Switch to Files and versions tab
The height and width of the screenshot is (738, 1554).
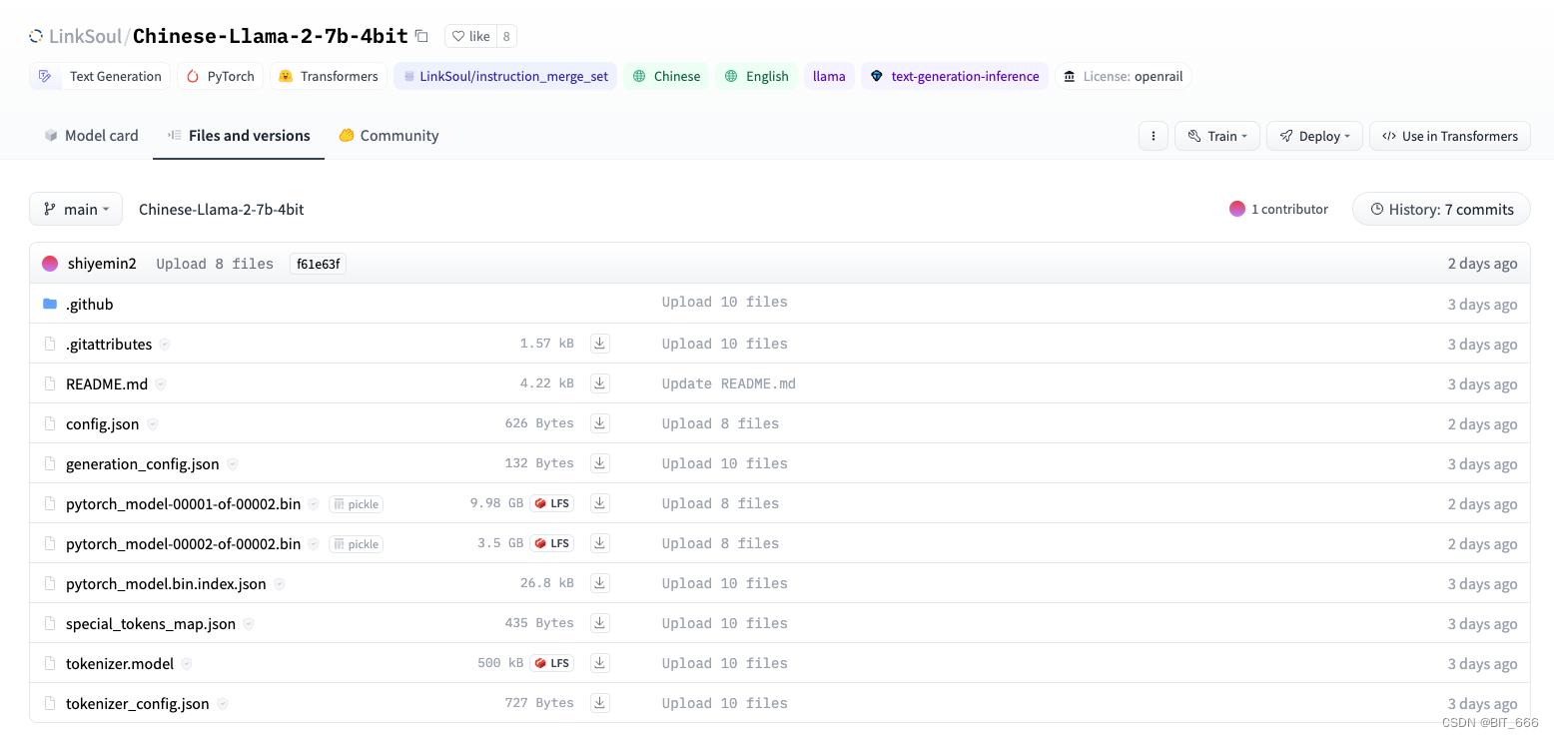pyautogui.click(x=239, y=135)
